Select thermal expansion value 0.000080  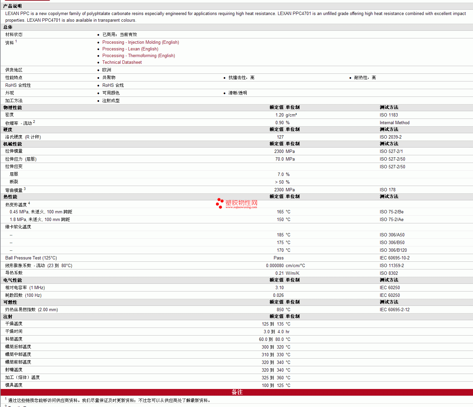coord(275,266)
